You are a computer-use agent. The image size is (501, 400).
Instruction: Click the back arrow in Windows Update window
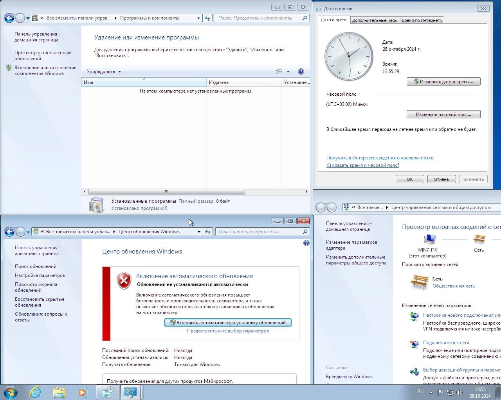point(9,232)
